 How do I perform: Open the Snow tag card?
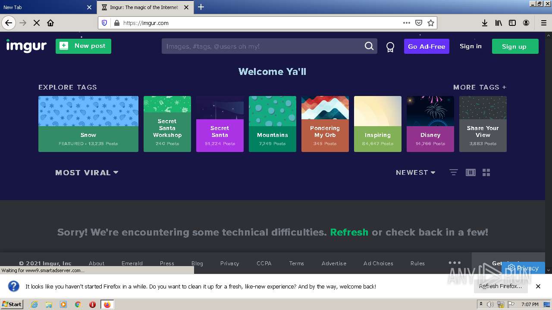tap(88, 124)
